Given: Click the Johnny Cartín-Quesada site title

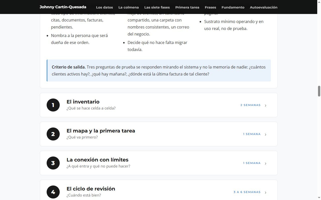Looking at the screenshot, I should (63, 7).
